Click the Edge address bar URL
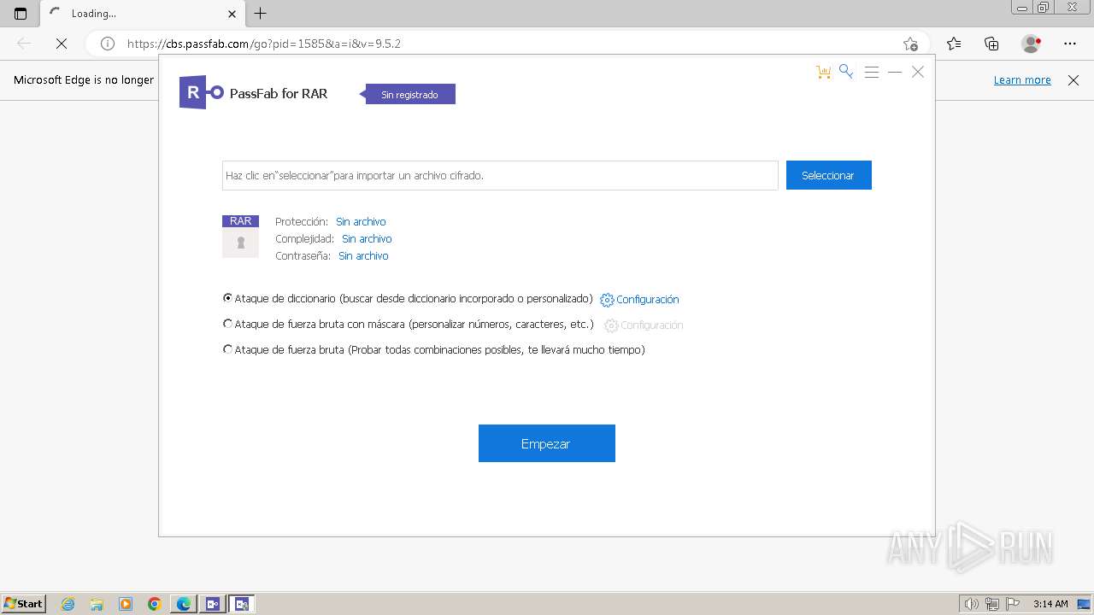The width and height of the screenshot is (1094, 615). pyautogui.click(x=264, y=44)
